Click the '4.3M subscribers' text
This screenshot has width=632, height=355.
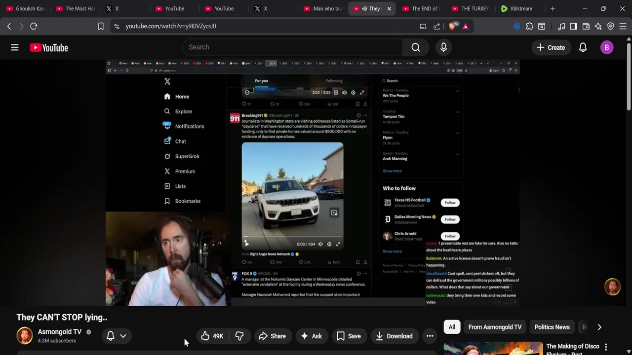[57, 341]
